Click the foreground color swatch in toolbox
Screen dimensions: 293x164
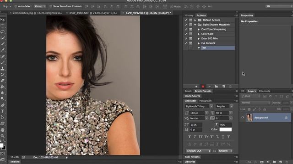pos(1,145)
